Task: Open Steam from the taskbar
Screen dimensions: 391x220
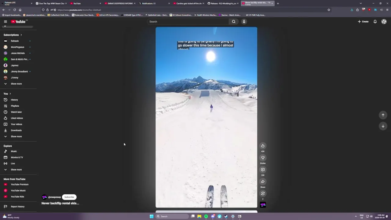Action: (226, 216)
